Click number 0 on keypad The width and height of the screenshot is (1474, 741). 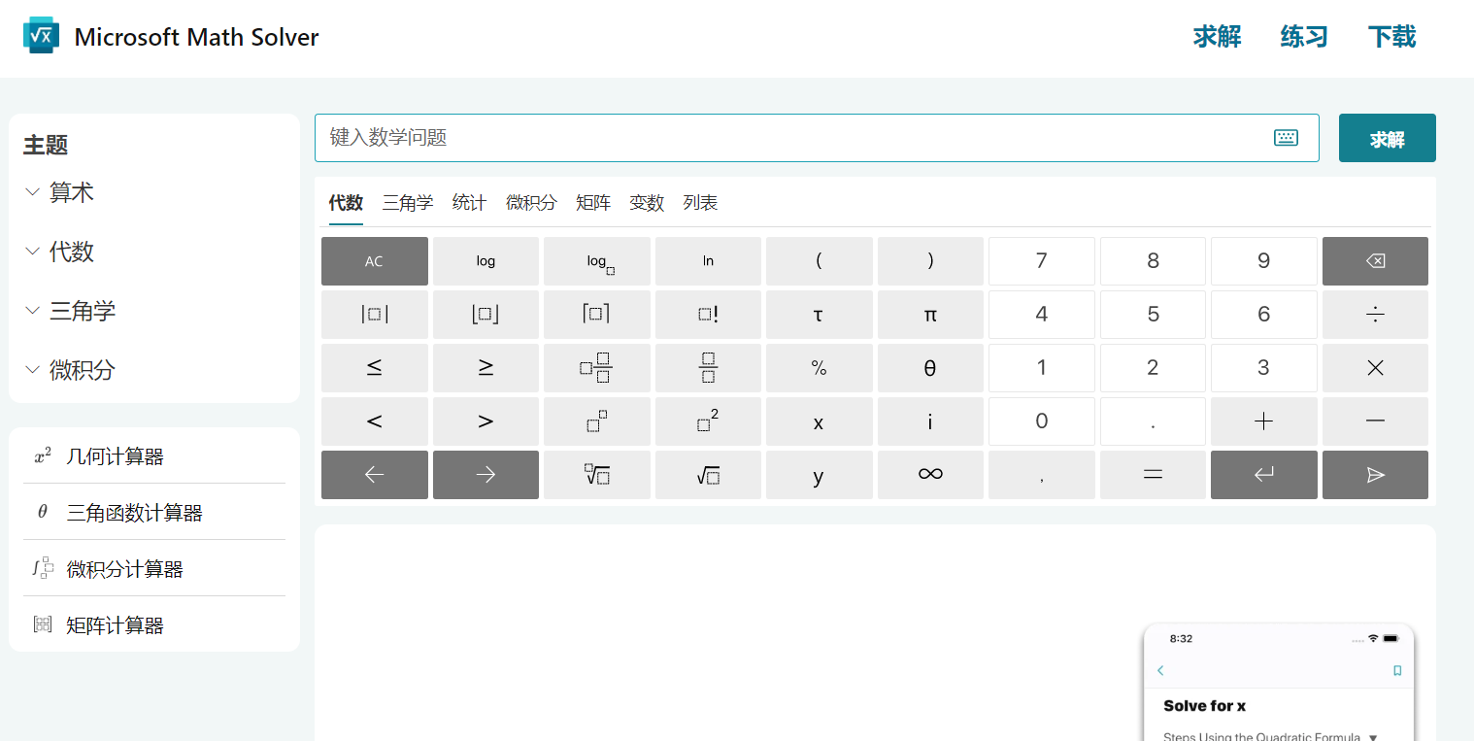[x=1041, y=421]
